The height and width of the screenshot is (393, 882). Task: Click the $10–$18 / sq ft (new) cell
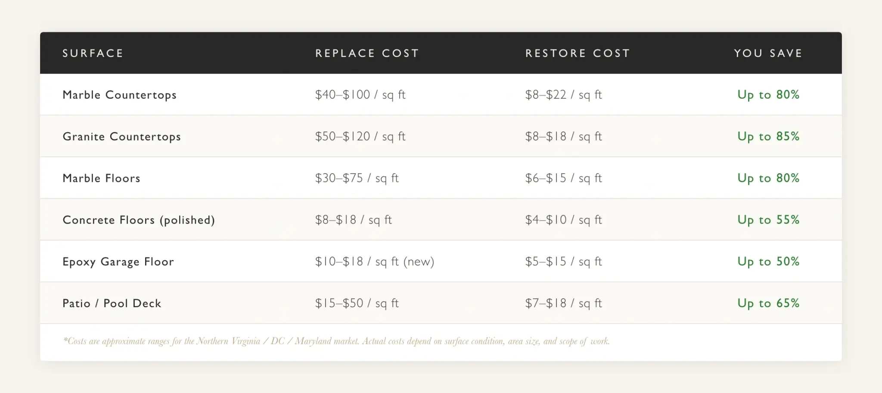374,262
